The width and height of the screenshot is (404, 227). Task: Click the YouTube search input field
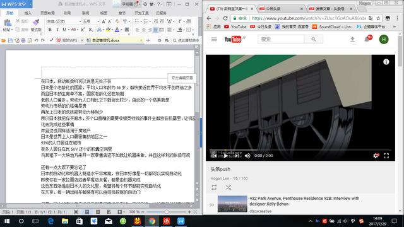(x=281, y=39)
